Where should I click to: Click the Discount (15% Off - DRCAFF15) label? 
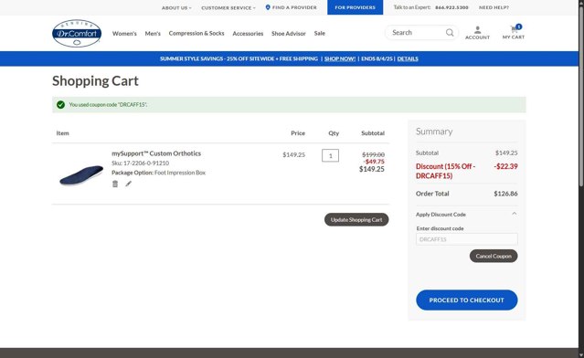tap(445, 171)
